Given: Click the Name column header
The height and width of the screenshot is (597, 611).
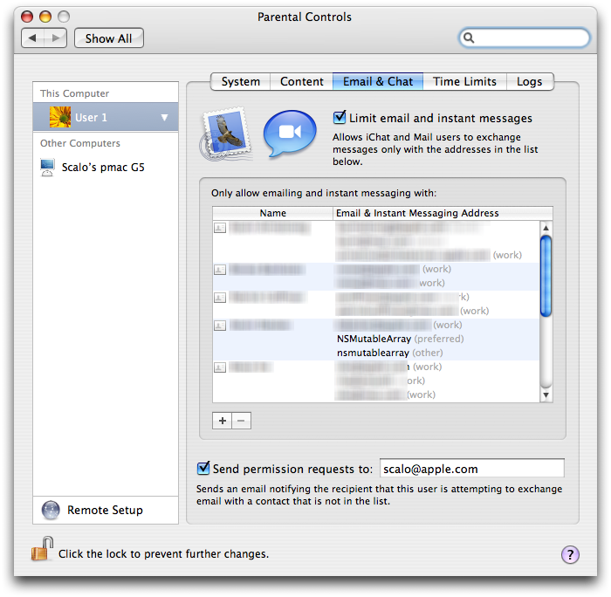Looking at the screenshot, I should coord(272,213).
